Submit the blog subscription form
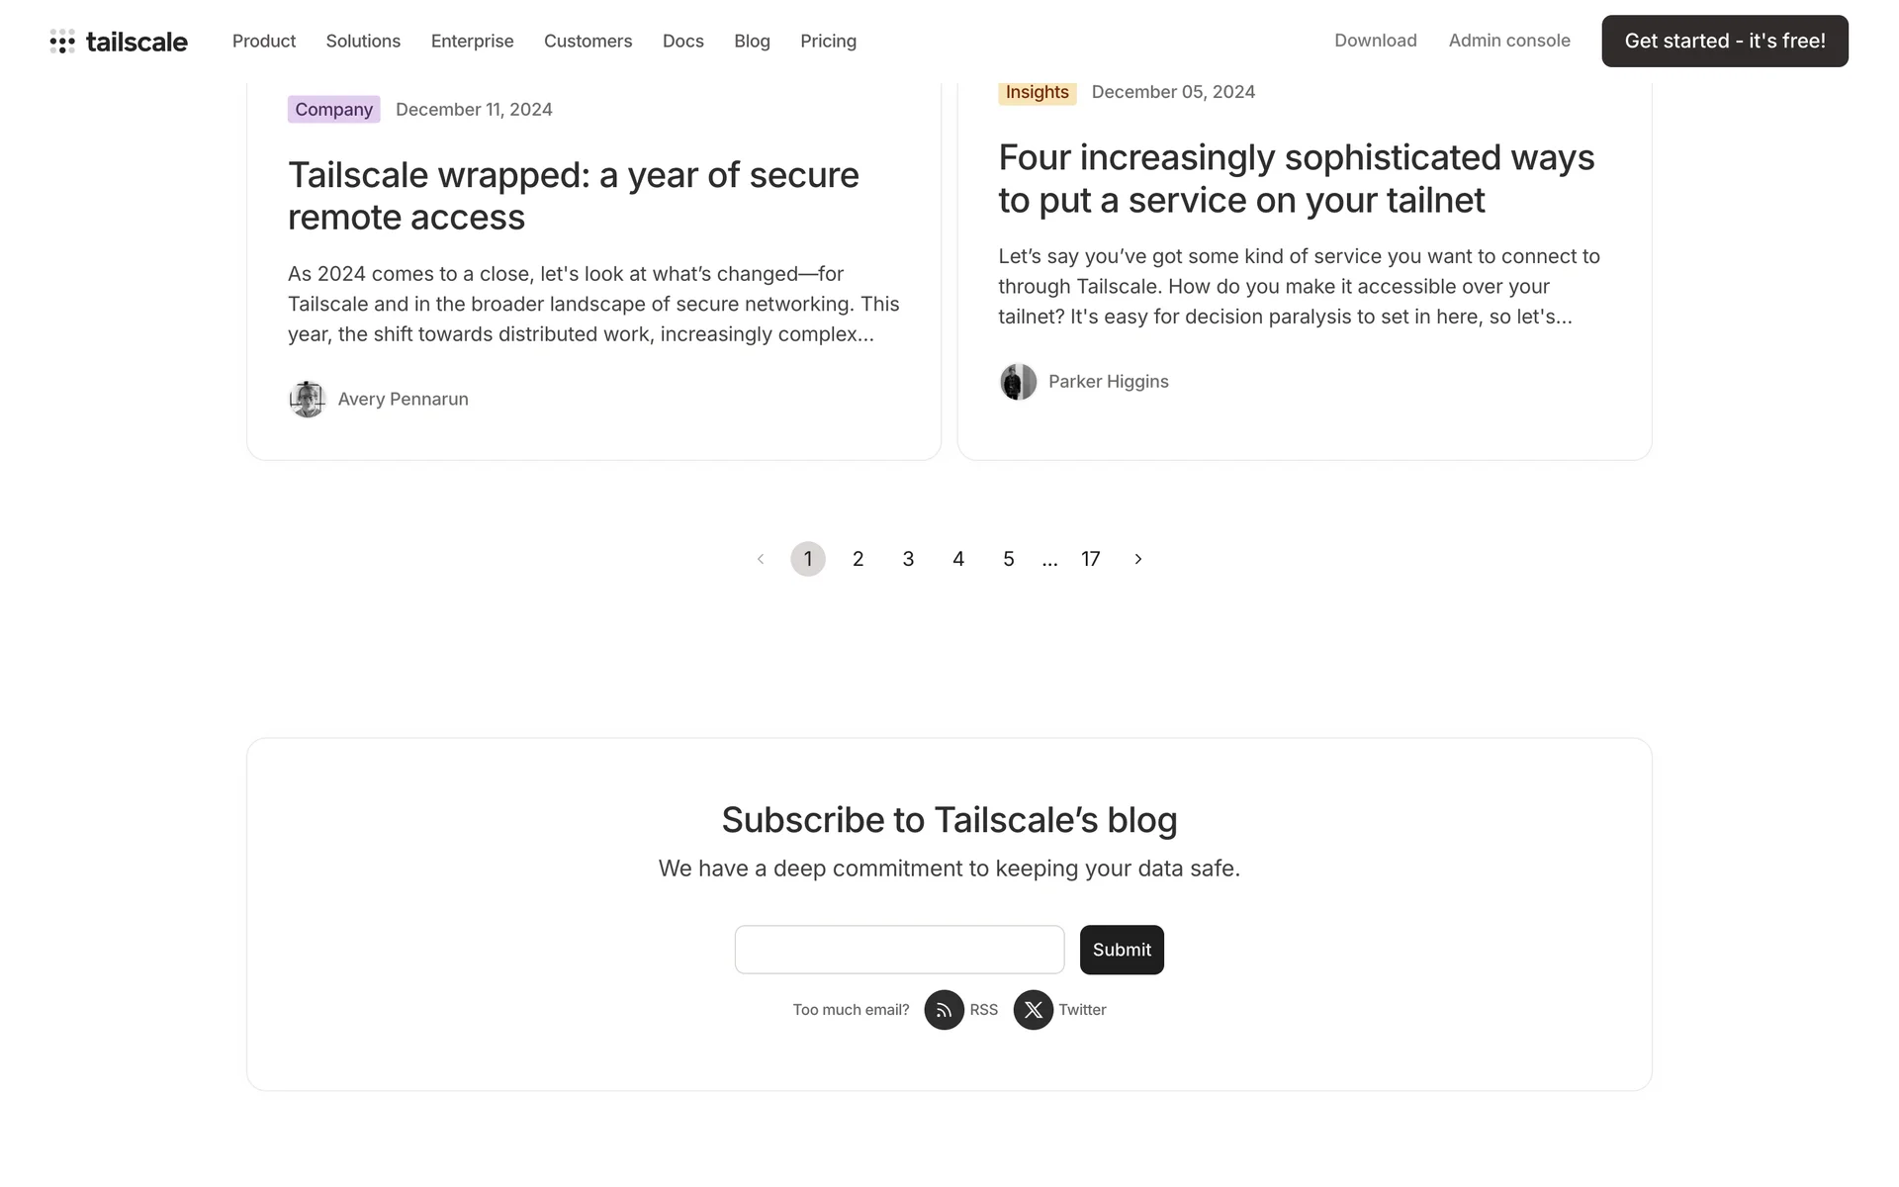The height and width of the screenshot is (1187, 1899). 1122,950
